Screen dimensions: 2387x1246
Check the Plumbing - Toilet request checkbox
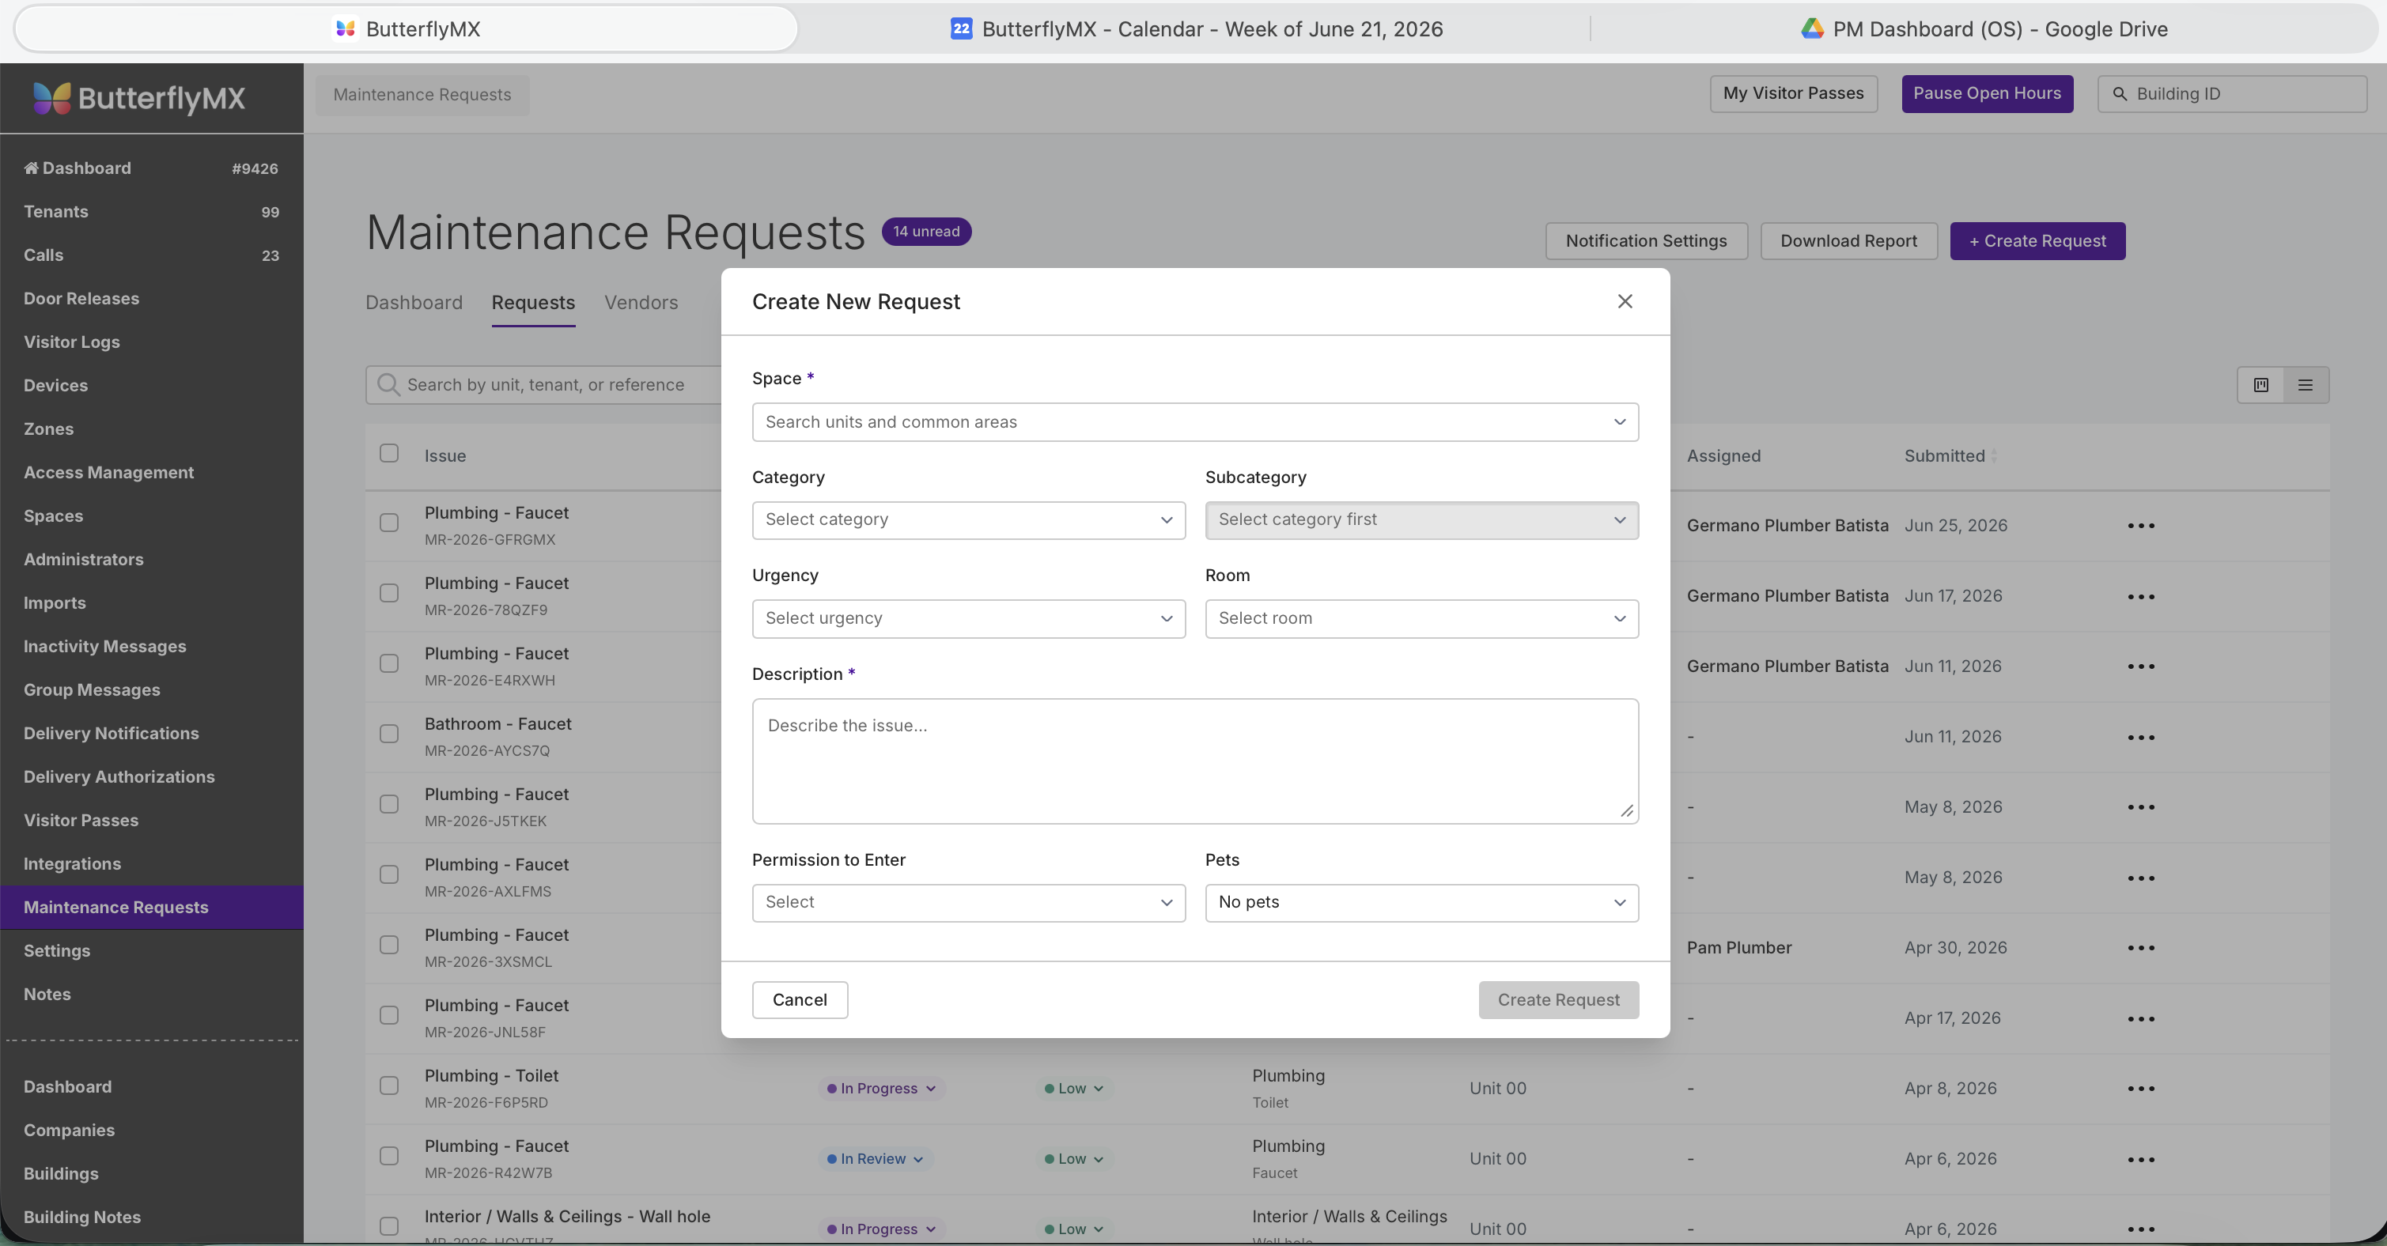pyautogui.click(x=389, y=1086)
